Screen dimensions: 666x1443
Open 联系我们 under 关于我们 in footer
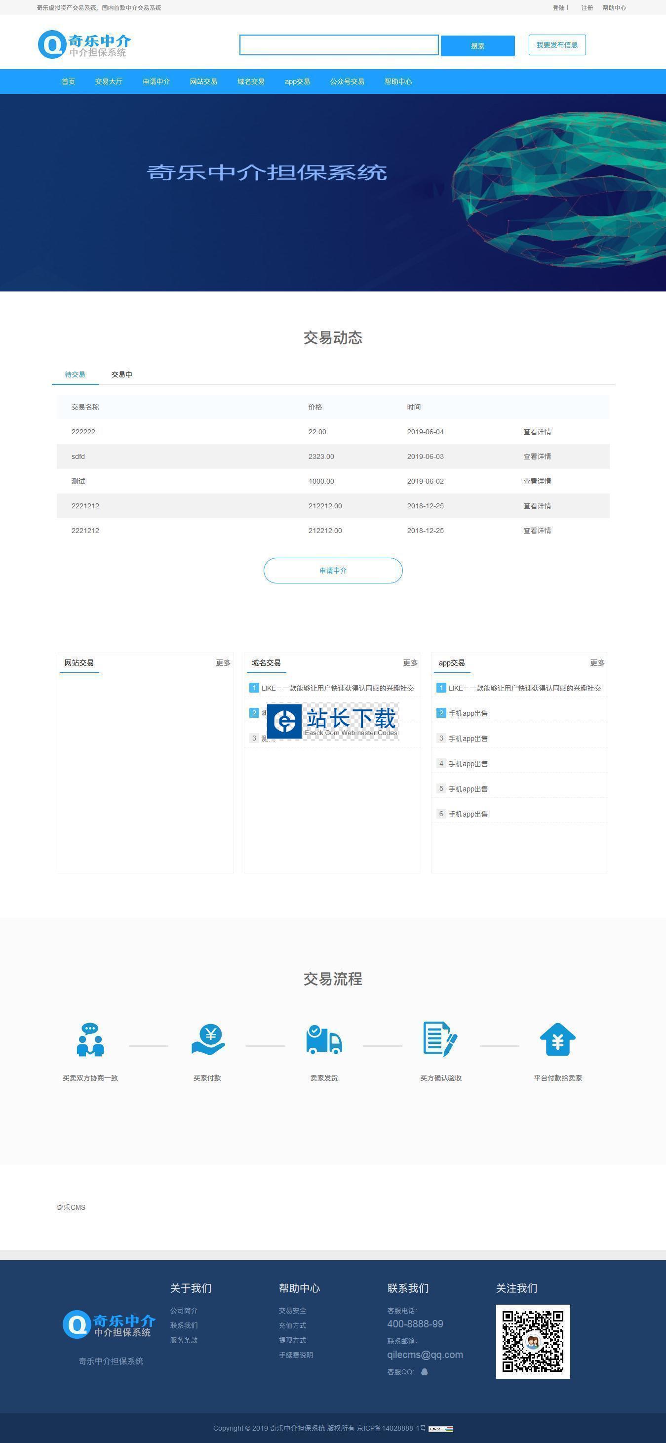tap(184, 1325)
